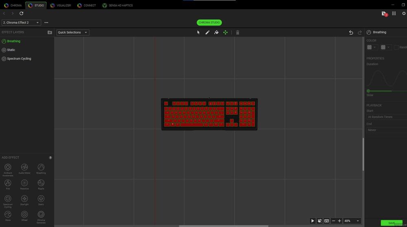Add Wave effect
Image resolution: width=407 pixels, height=227 pixels.
point(8,216)
